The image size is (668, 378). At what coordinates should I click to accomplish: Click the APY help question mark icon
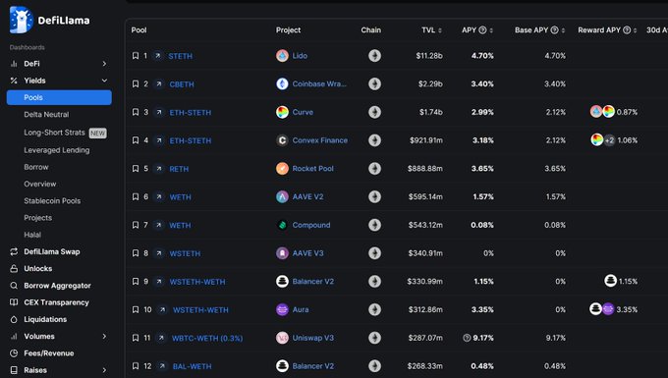pyautogui.click(x=482, y=29)
